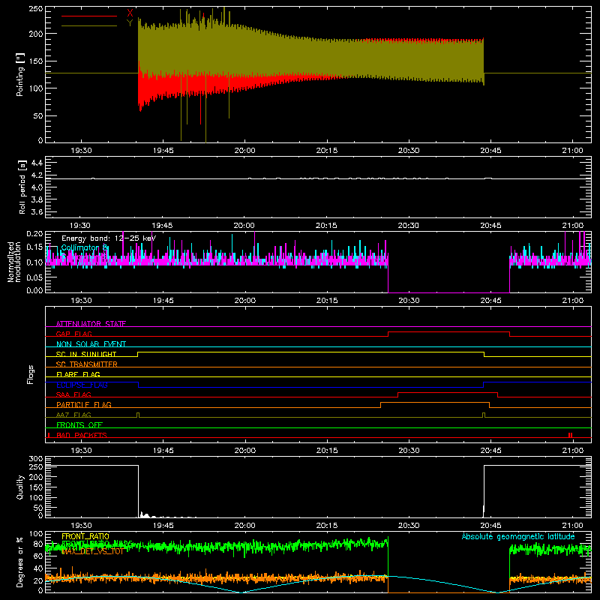The height and width of the screenshot is (600, 600).
Task: Click the FLARE_FLAG label
Action: coord(78,374)
